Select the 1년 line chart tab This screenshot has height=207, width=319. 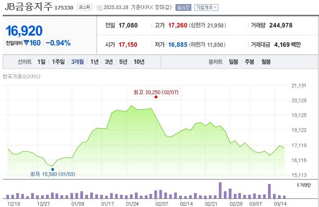(94, 62)
